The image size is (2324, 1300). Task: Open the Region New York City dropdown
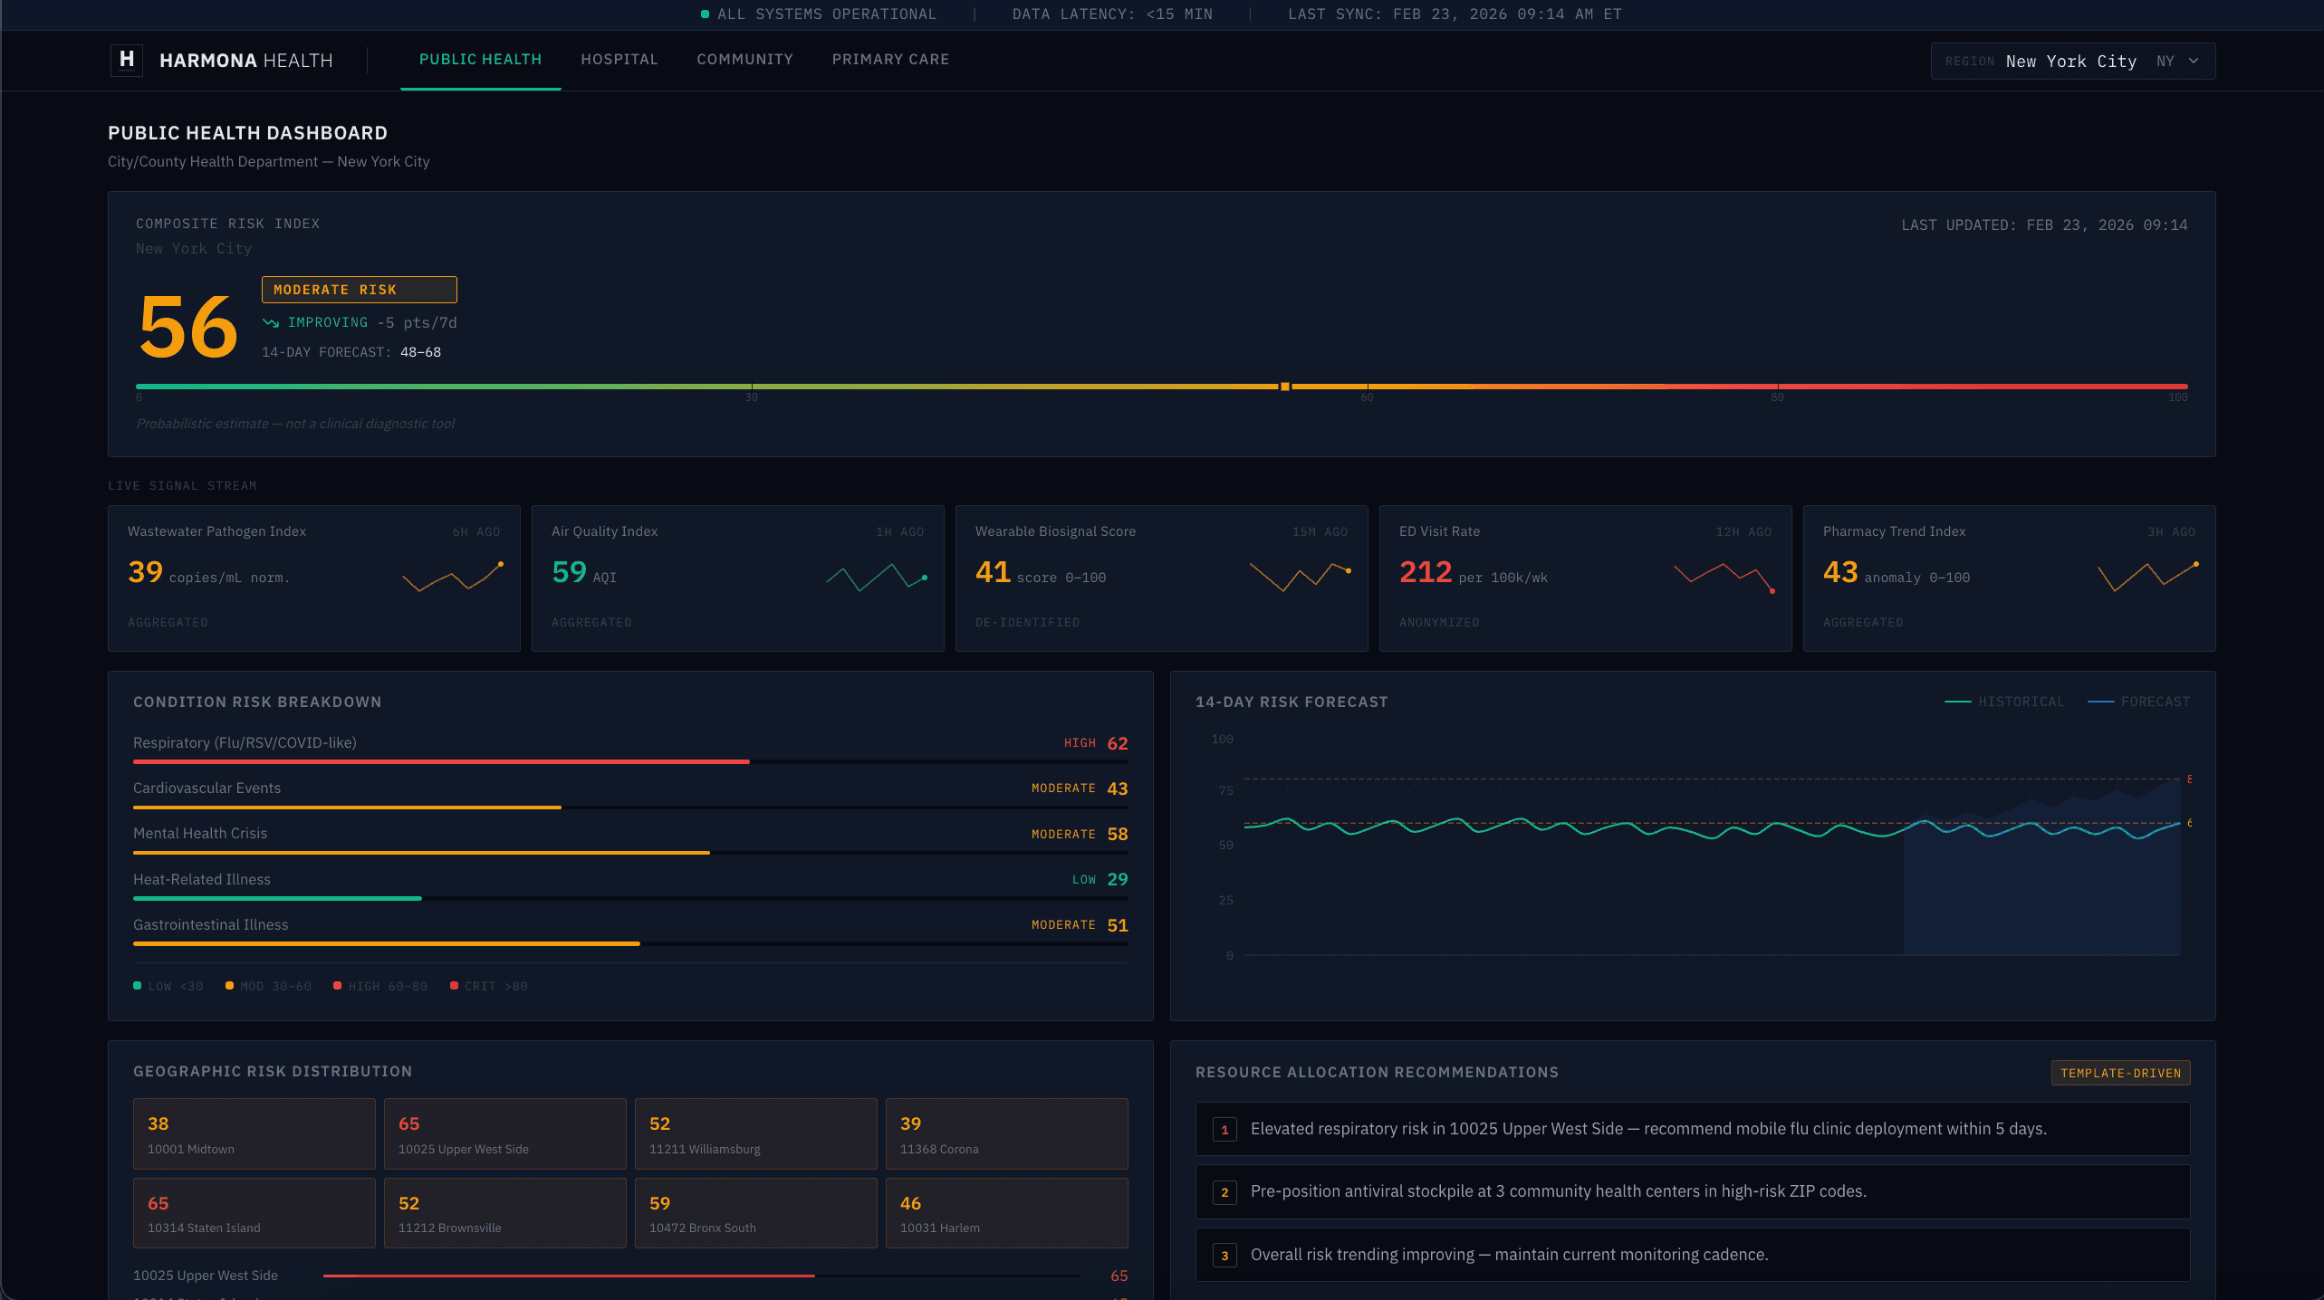(2071, 62)
